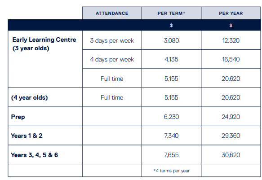Select the (4 year olds) row label
Image resolution: width=262 pixels, height=180 pixels.
(29, 97)
